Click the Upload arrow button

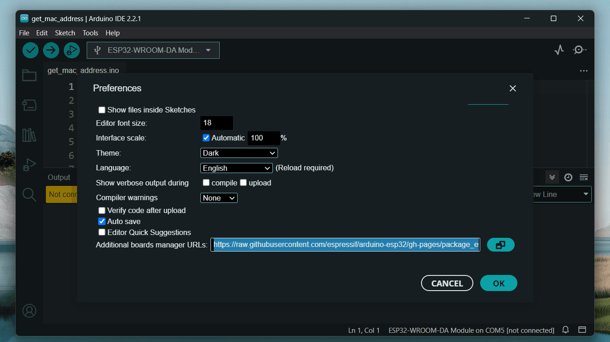point(51,50)
